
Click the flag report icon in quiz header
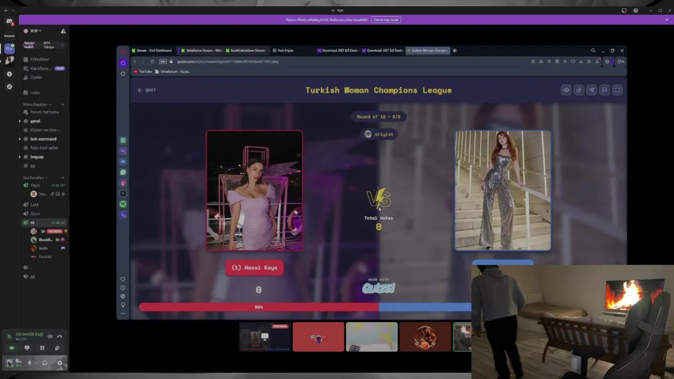(604, 90)
